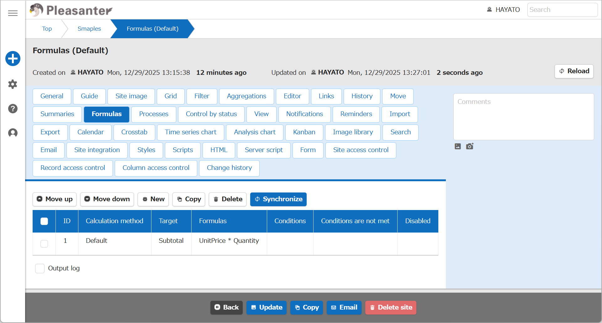
Task: Open the Server script tab
Action: point(264,150)
